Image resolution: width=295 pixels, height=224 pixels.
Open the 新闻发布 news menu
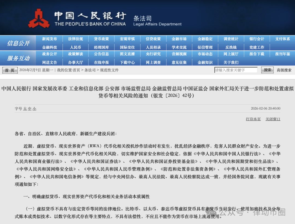point(50,39)
